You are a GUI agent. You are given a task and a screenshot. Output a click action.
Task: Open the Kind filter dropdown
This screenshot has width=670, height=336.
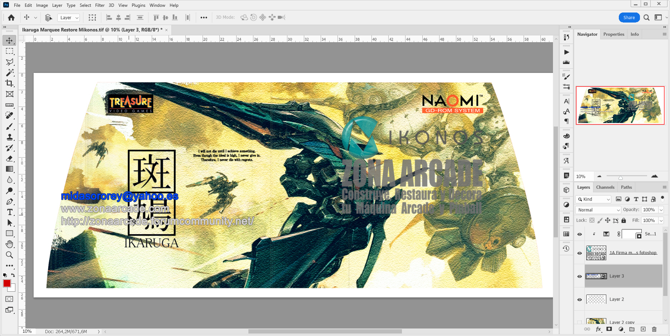pyautogui.click(x=593, y=199)
